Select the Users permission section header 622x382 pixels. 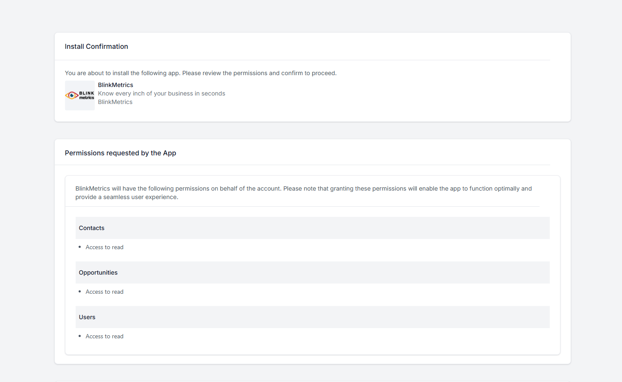coord(312,317)
